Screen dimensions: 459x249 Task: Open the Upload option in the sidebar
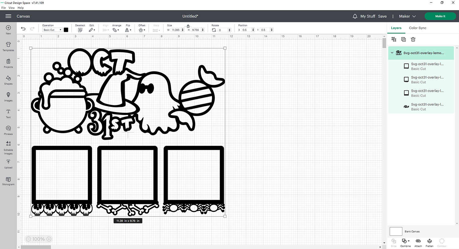[8, 164]
